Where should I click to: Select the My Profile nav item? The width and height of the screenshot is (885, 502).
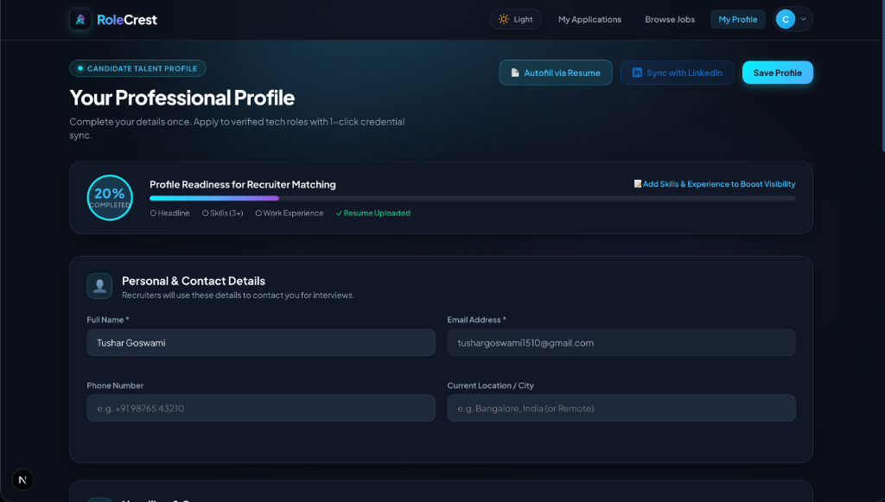tap(738, 19)
